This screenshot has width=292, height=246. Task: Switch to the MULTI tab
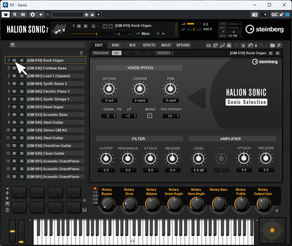[166, 45]
